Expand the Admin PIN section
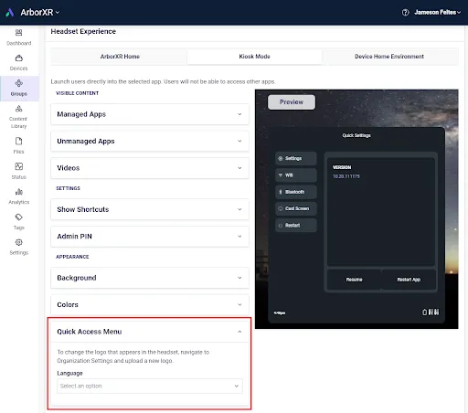This screenshot has height=413, width=468. (150, 237)
